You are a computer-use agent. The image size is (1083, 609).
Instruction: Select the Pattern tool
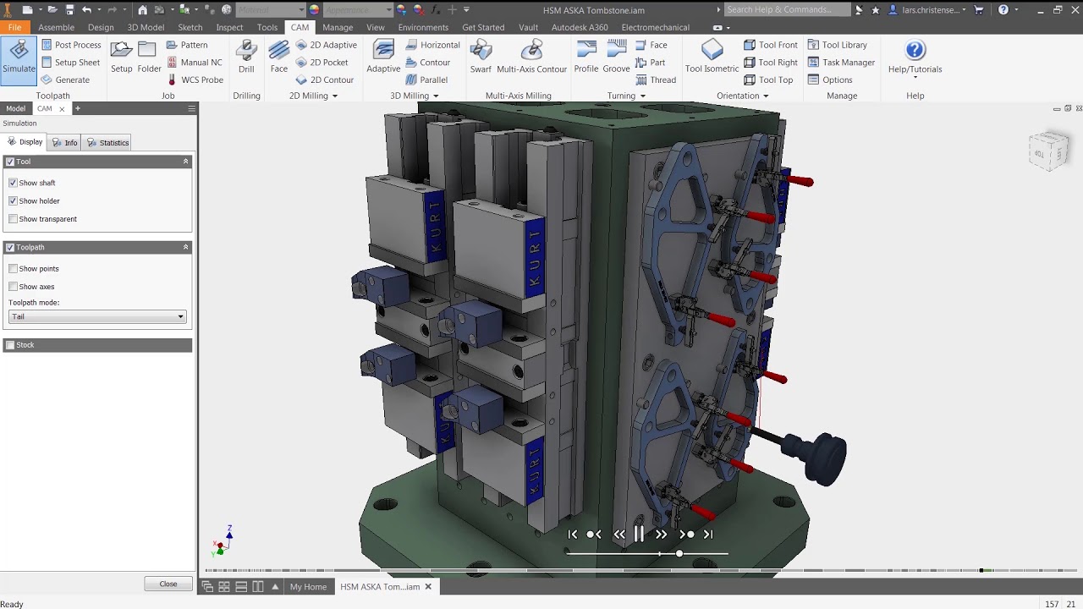pyautogui.click(x=187, y=45)
